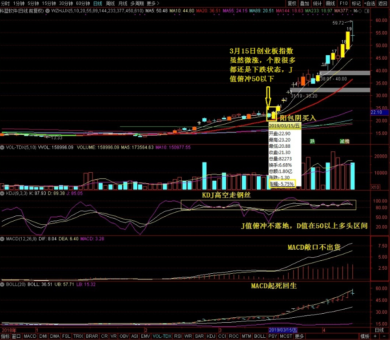390x340 pixels.
Task: Expand the 更多 periods menu at top
Action: pyautogui.click(x=153, y=3)
